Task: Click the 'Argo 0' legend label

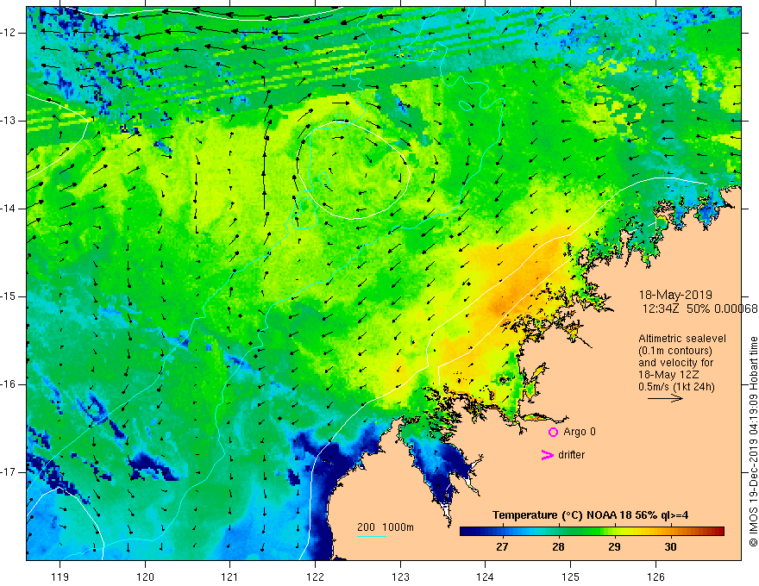Action: pos(580,432)
